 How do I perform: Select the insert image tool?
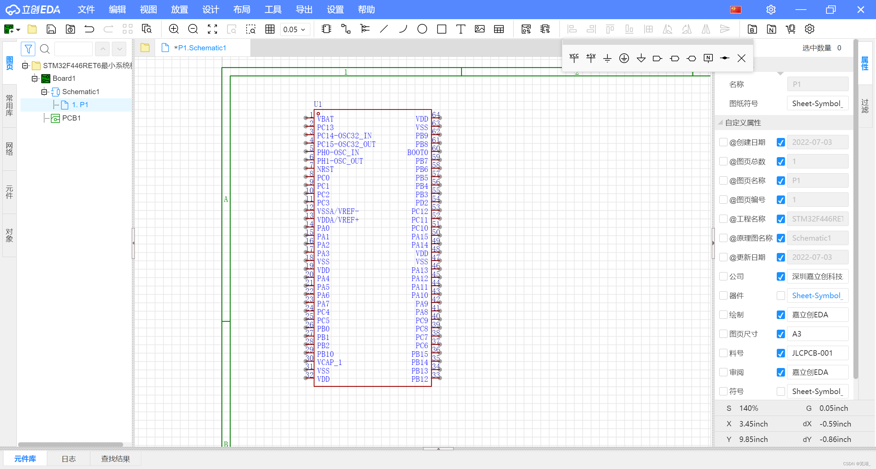(x=480, y=29)
